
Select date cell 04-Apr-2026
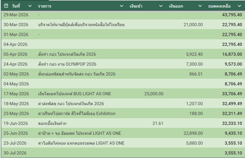pyautogui.click(x=15, y=44)
